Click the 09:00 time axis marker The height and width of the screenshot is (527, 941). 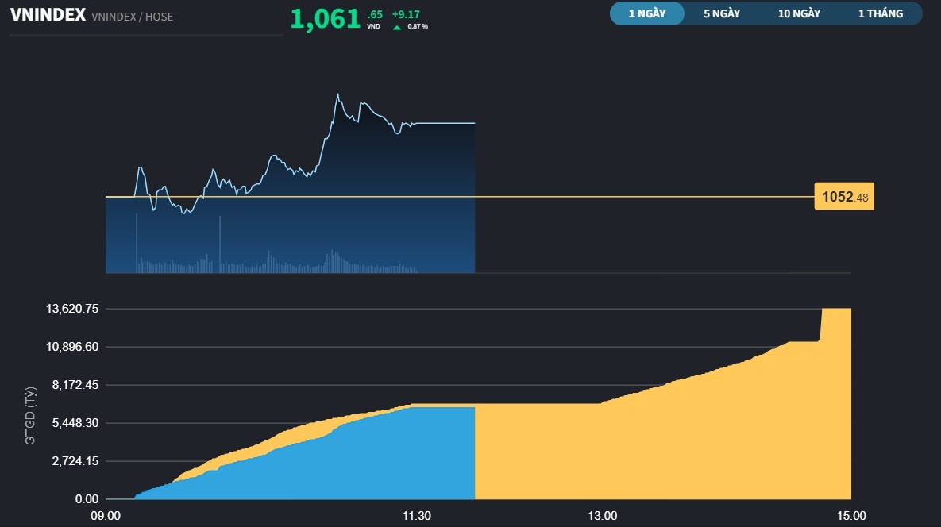tap(106, 516)
